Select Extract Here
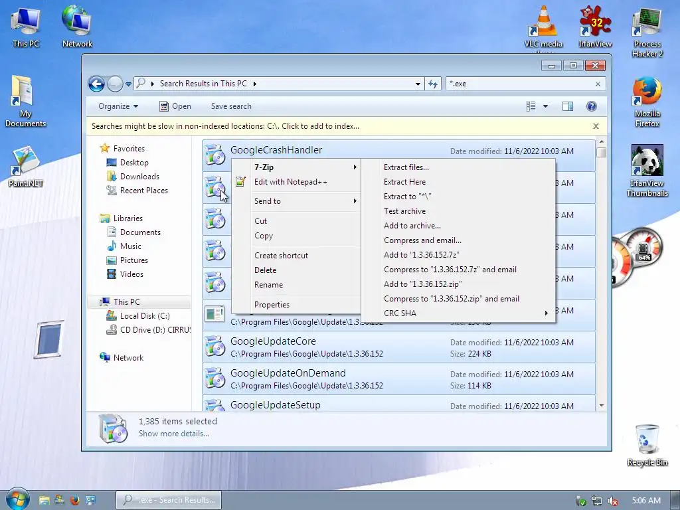 [458, 182]
